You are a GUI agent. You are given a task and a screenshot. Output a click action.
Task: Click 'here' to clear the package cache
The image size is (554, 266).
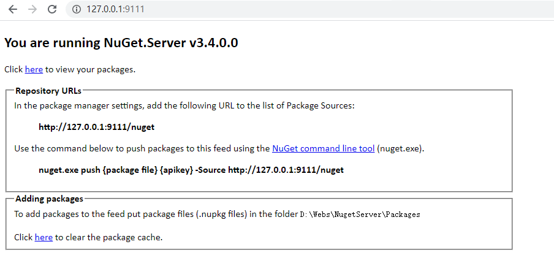coord(44,237)
